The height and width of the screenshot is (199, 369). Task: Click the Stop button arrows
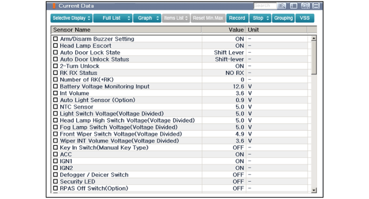pyautogui.click(x=268, y=18)
